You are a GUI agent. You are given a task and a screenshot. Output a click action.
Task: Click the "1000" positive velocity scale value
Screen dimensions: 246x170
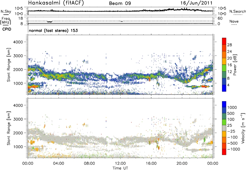pos(232,107)
